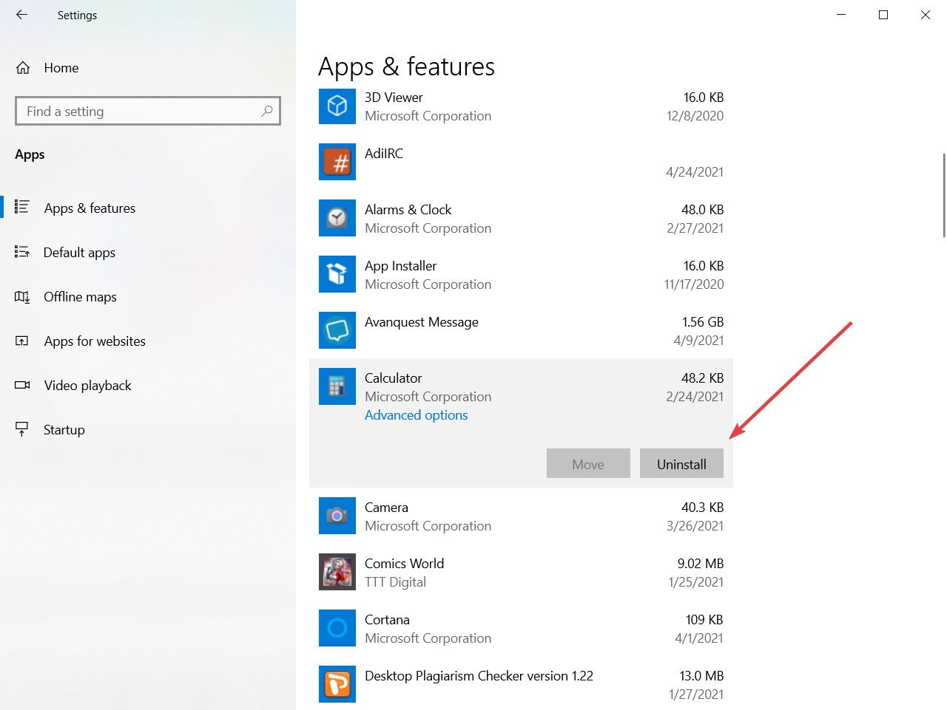Screen dimensions: 947x710
Task: Minimize the Settings window
Action: point(841,15)
